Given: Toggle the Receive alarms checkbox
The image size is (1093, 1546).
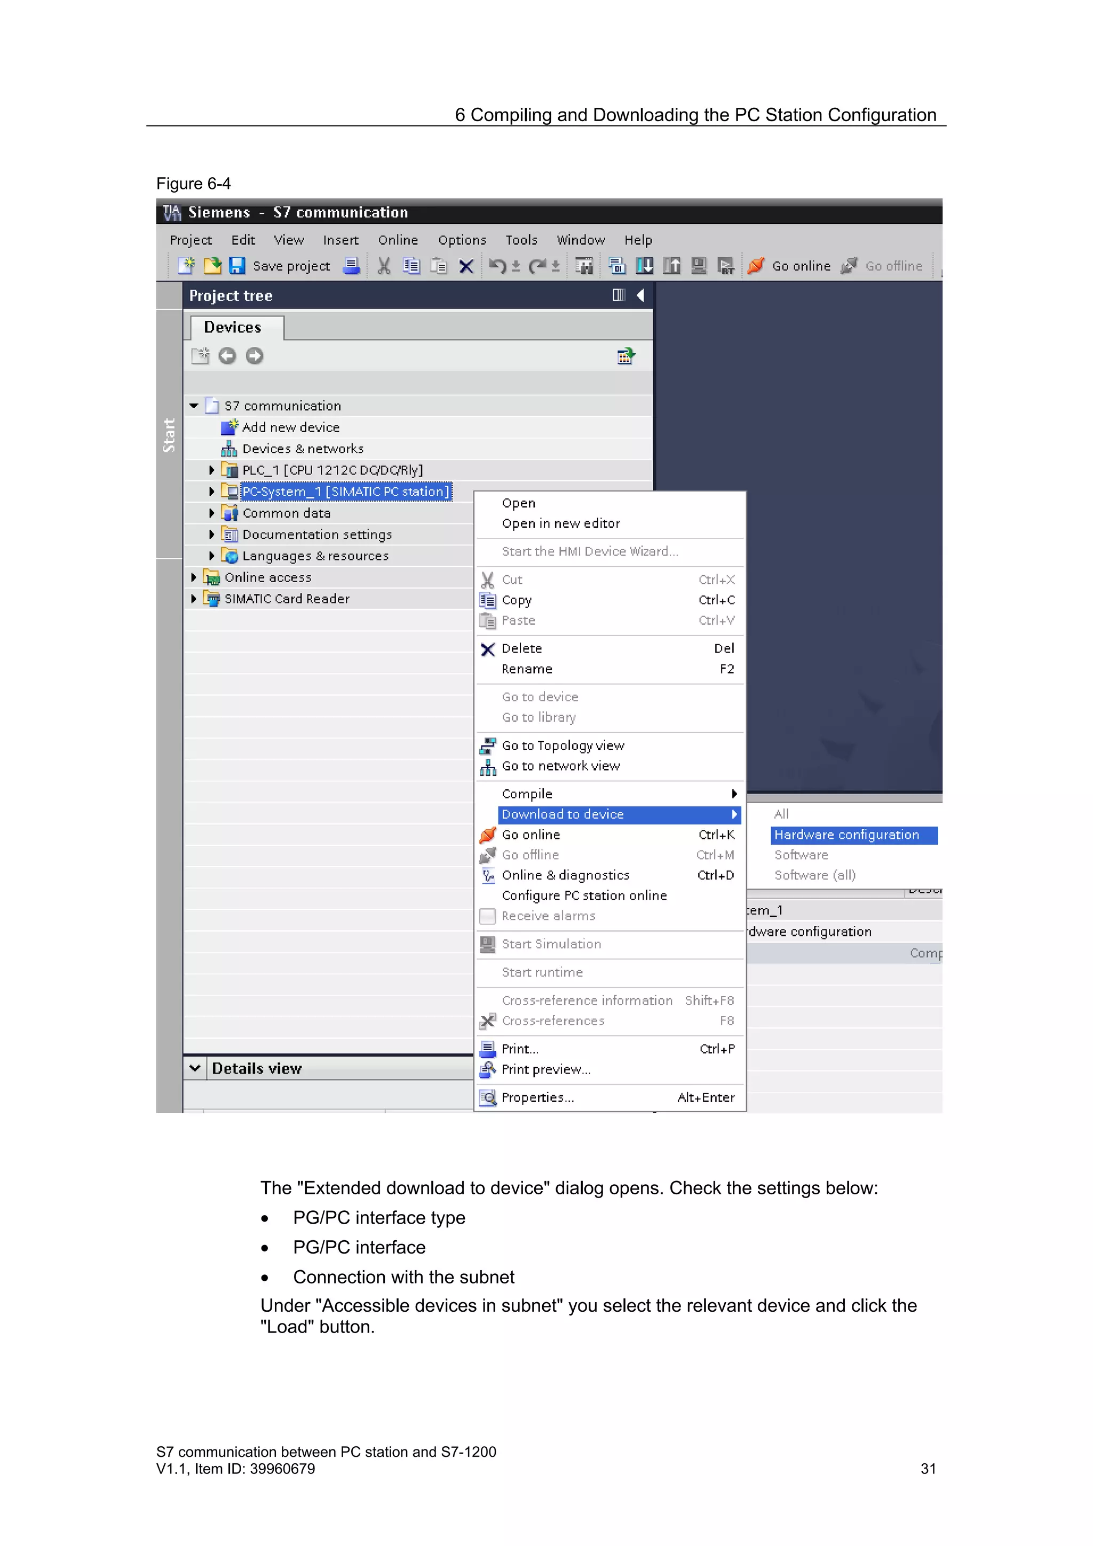Looking at the screenshot, I should [488, 916].
